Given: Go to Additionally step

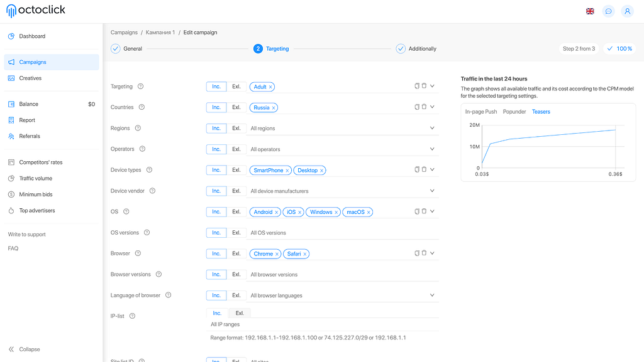Looking at the screenshot, I should coord(416,49).
